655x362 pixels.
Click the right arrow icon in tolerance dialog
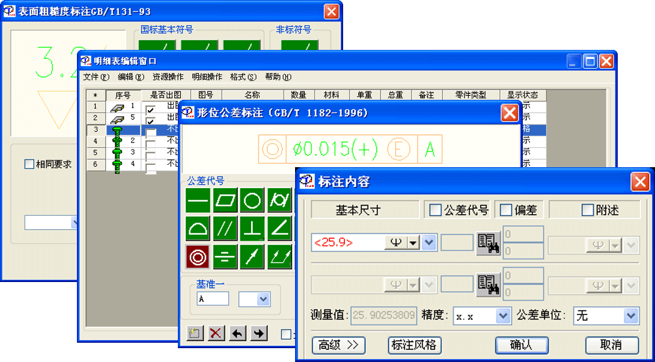coord(259,333)
